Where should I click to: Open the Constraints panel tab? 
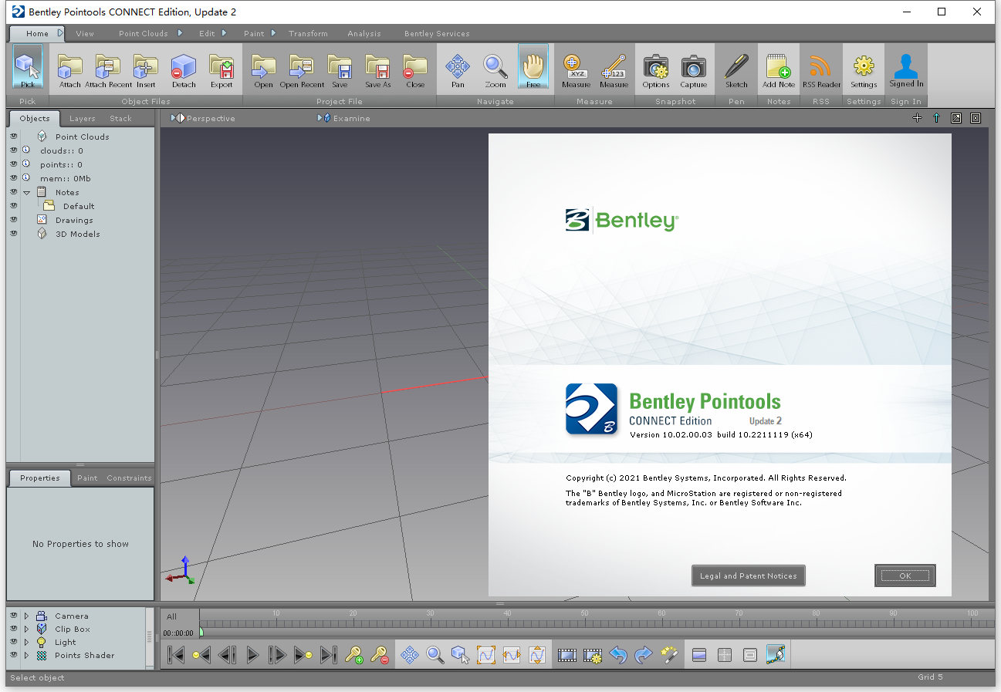click(129, 478)
